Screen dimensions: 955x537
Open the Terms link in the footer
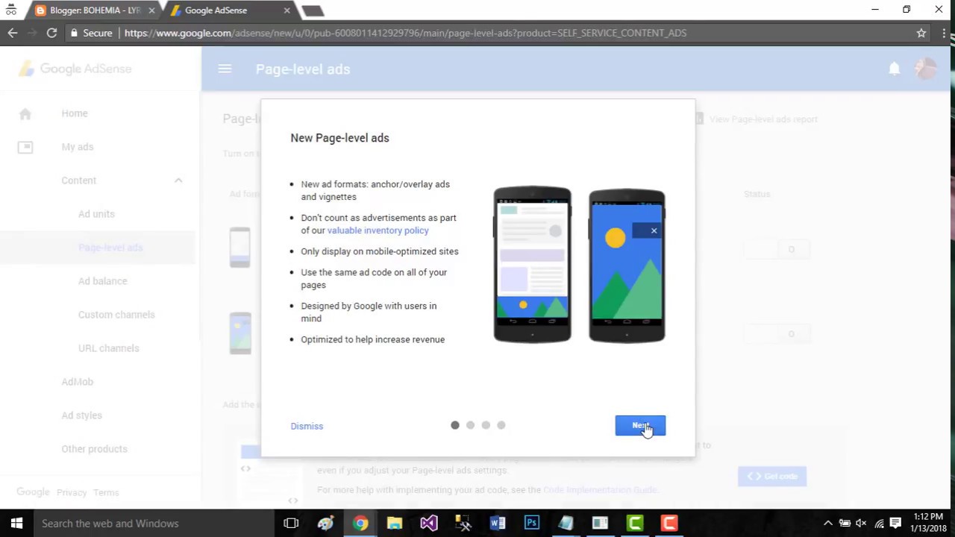tap(106, 492)
